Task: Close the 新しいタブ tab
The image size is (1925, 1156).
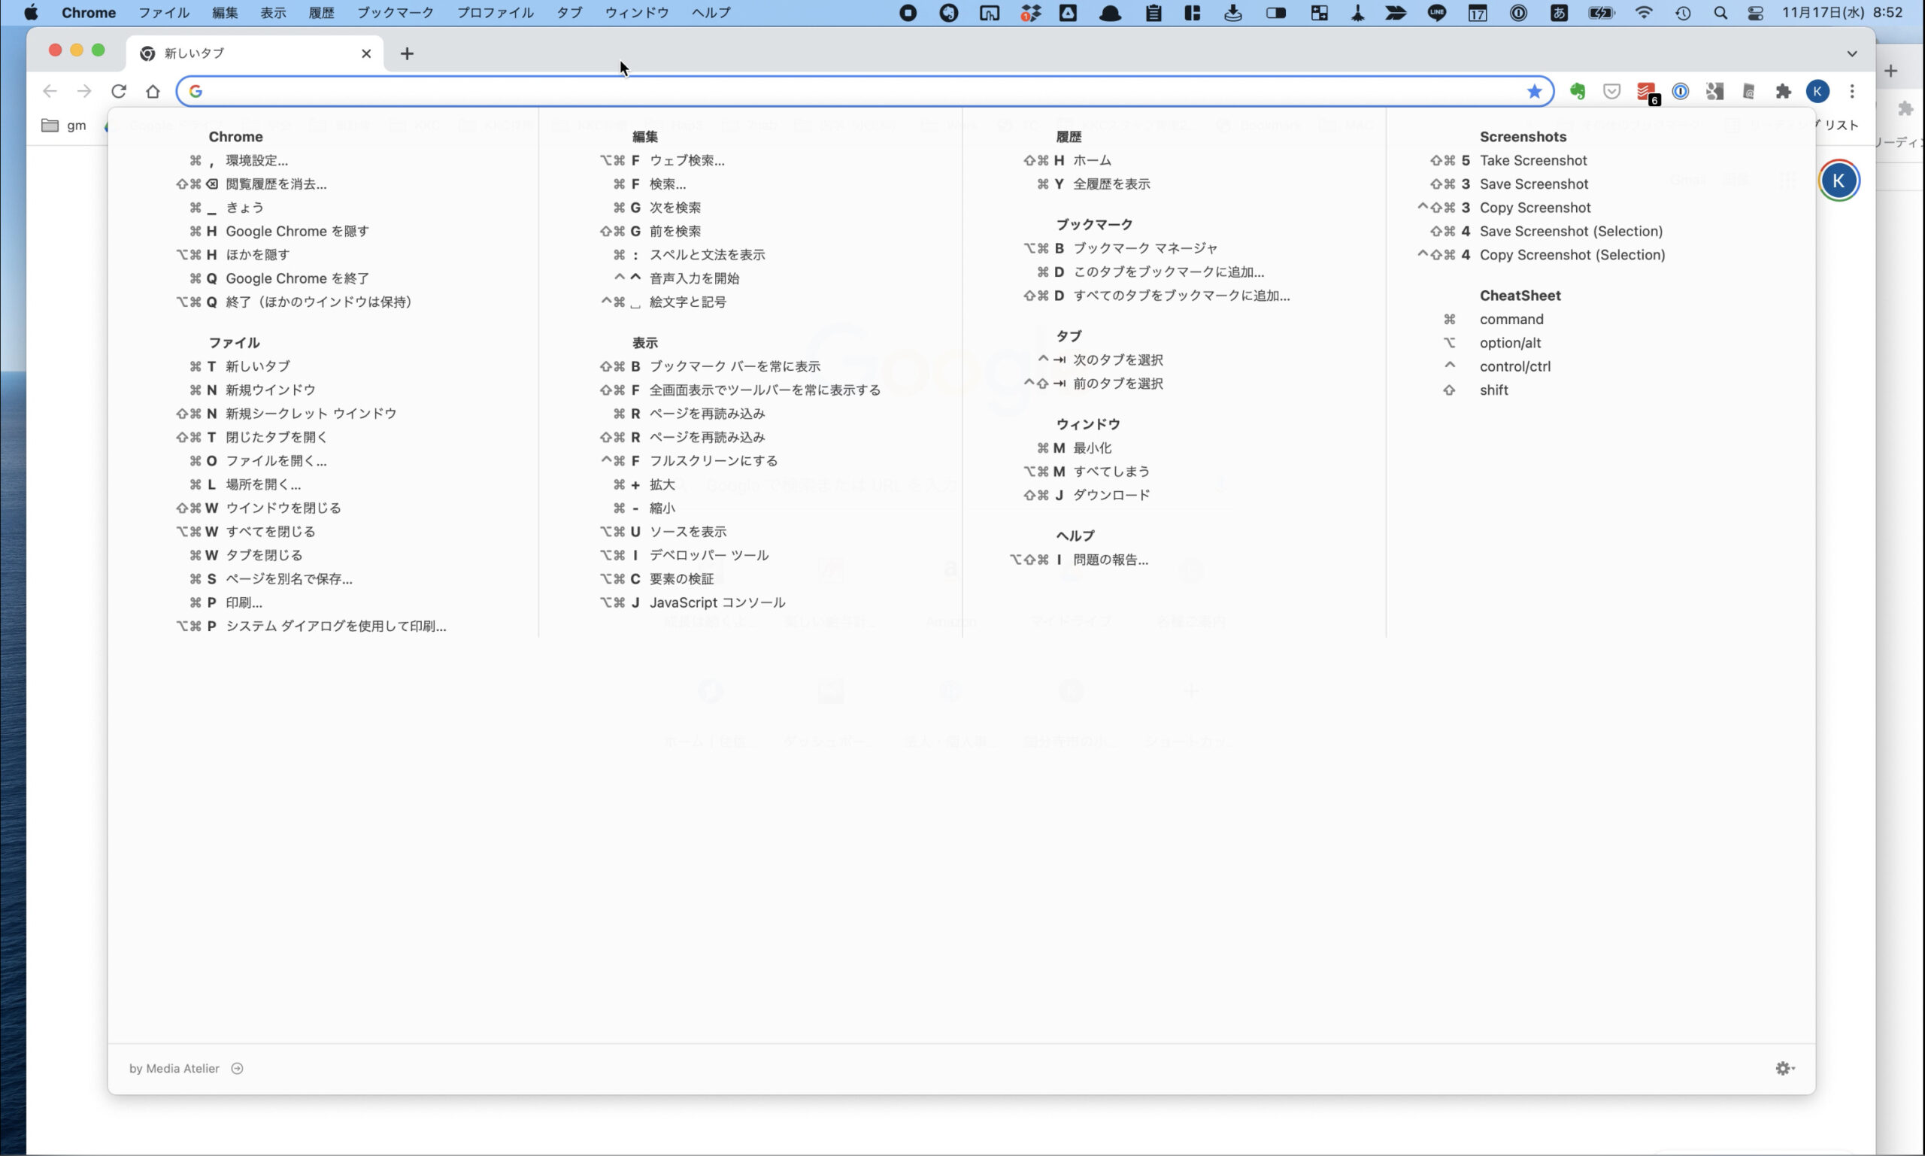Action: click(x=366, y=53)
